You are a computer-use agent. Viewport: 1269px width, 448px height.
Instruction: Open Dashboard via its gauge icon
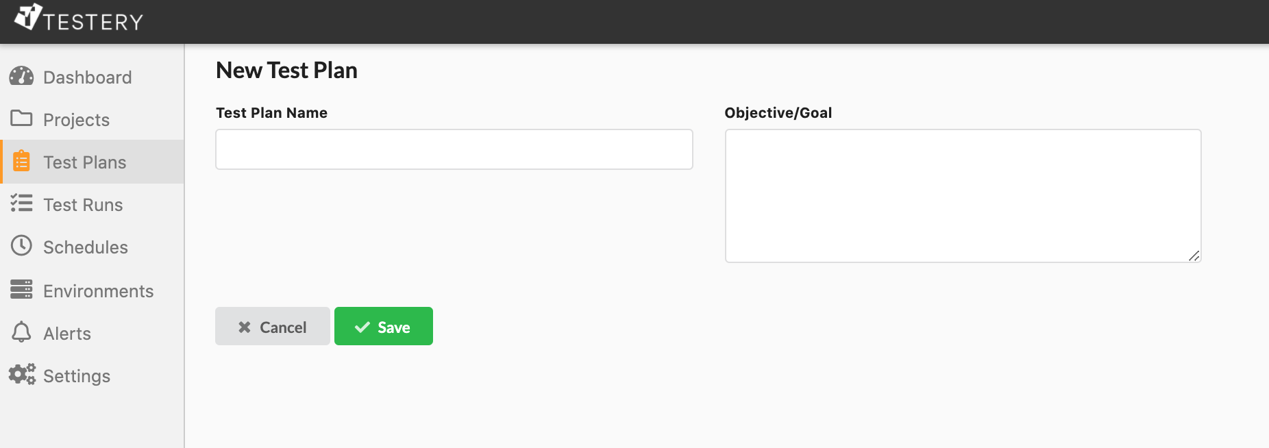point(21,76)
